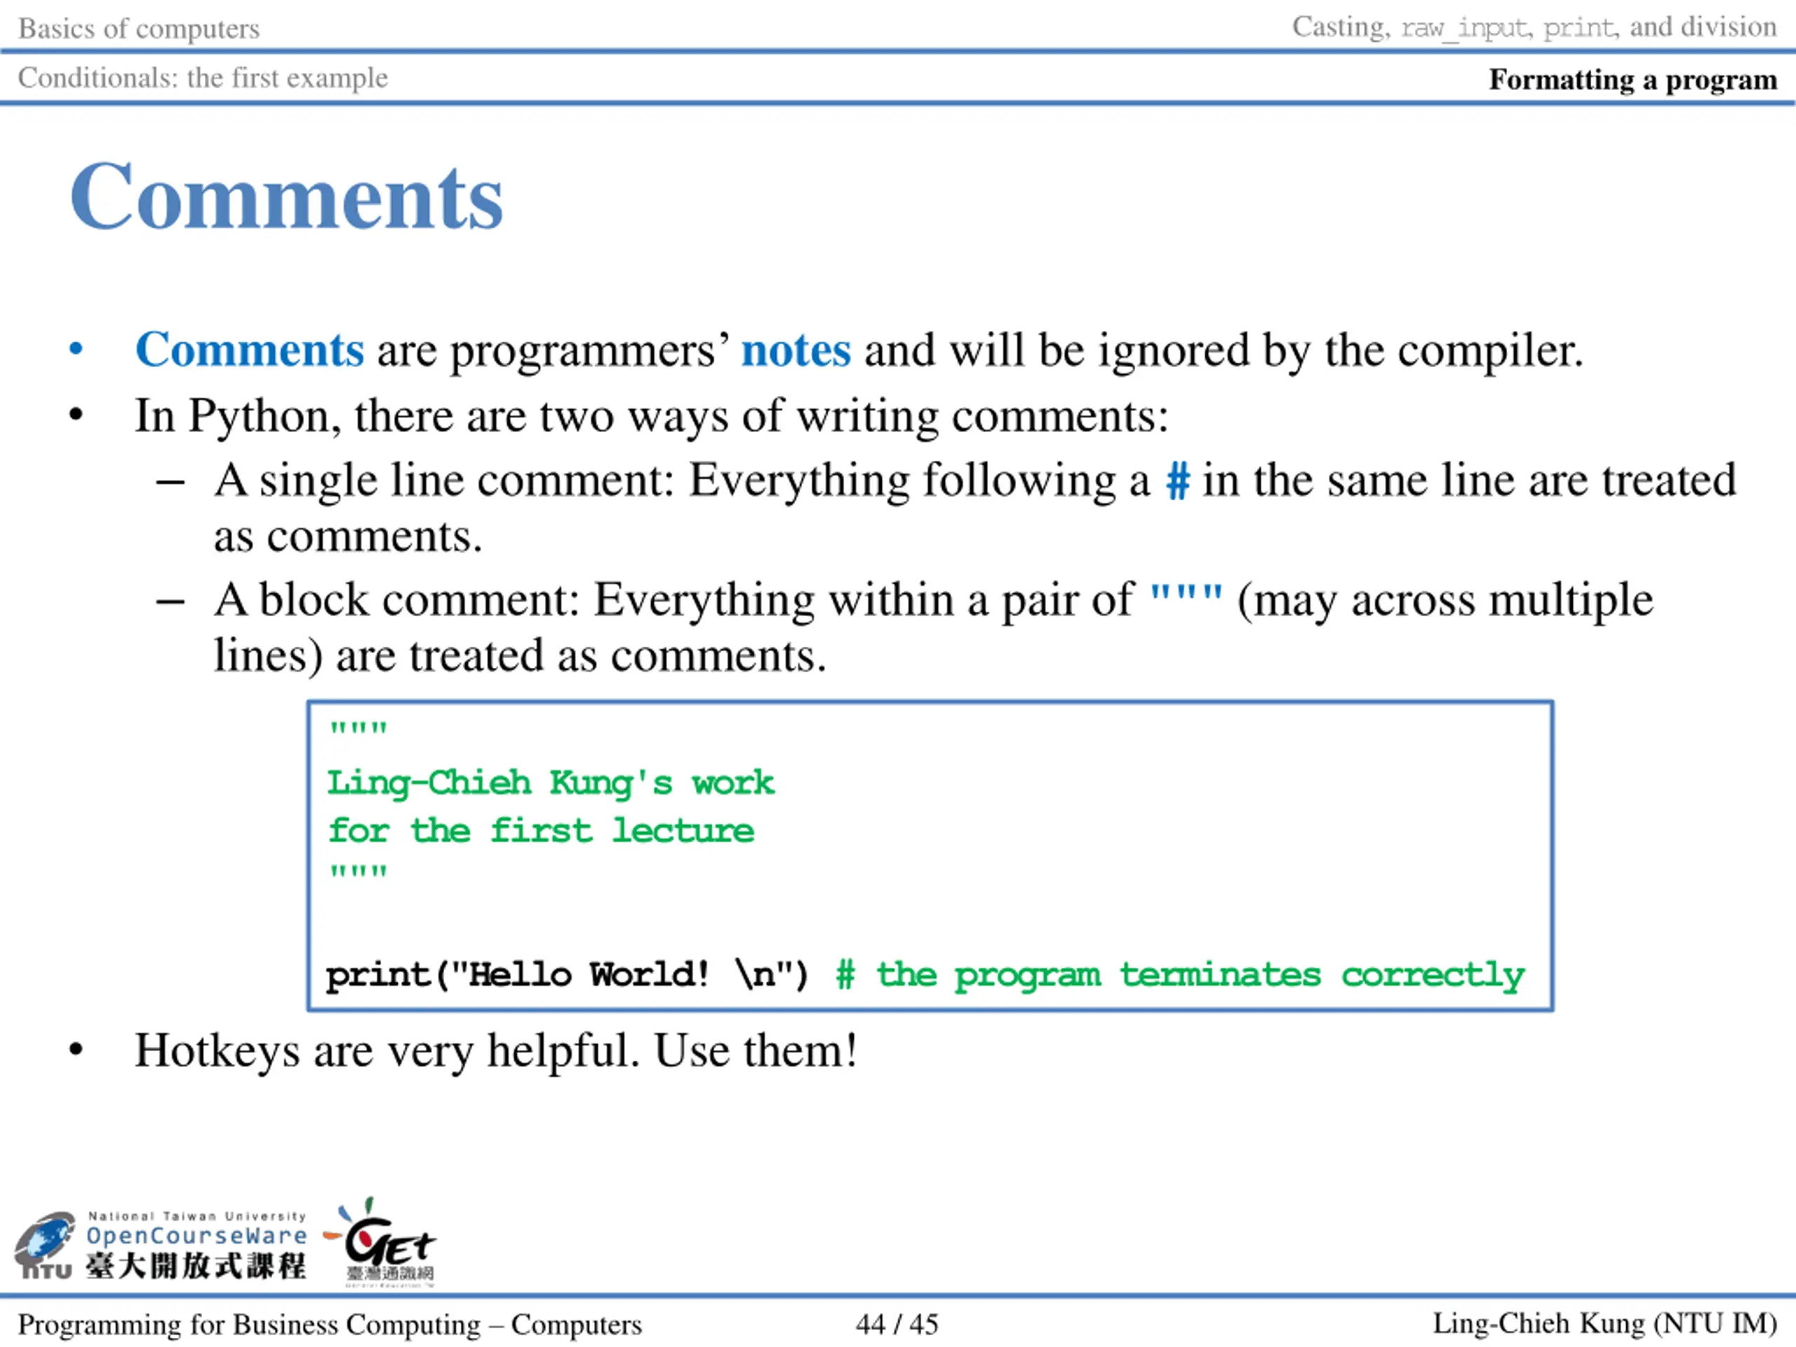Click the GET Taiwan General Education logo

[383, 1243]
